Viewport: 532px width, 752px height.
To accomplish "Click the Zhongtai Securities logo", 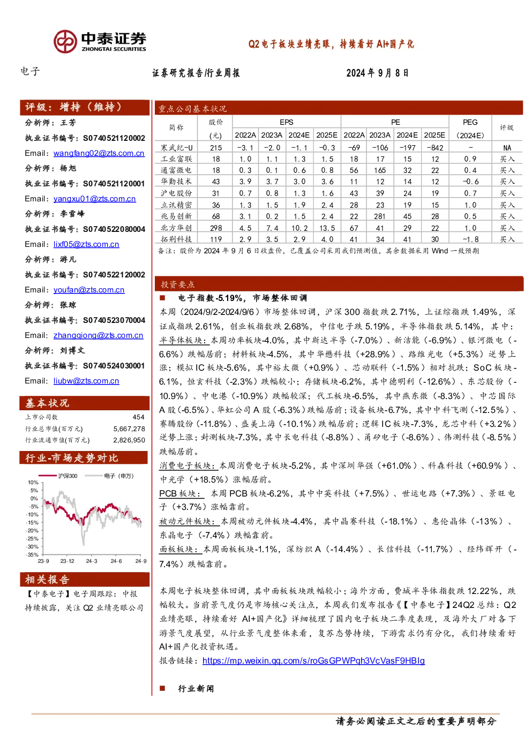I will pos(100,41).
